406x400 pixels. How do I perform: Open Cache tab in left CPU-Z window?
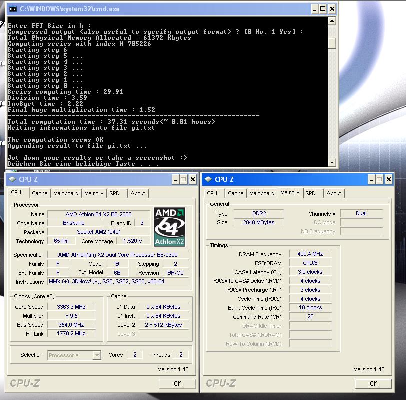40,193
